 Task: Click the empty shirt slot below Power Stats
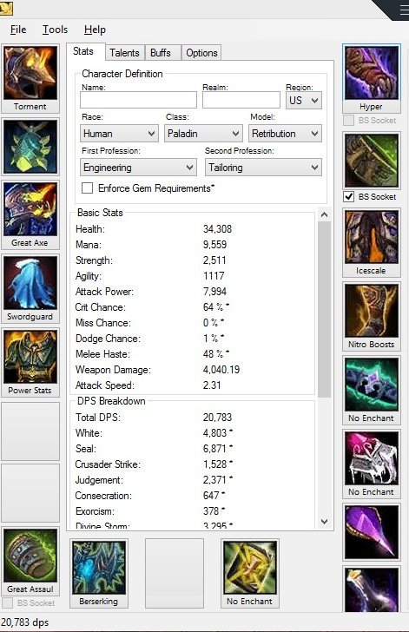(30, 431)
